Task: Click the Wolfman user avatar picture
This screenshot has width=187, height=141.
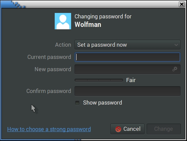Action: click(x=63, y=21)
